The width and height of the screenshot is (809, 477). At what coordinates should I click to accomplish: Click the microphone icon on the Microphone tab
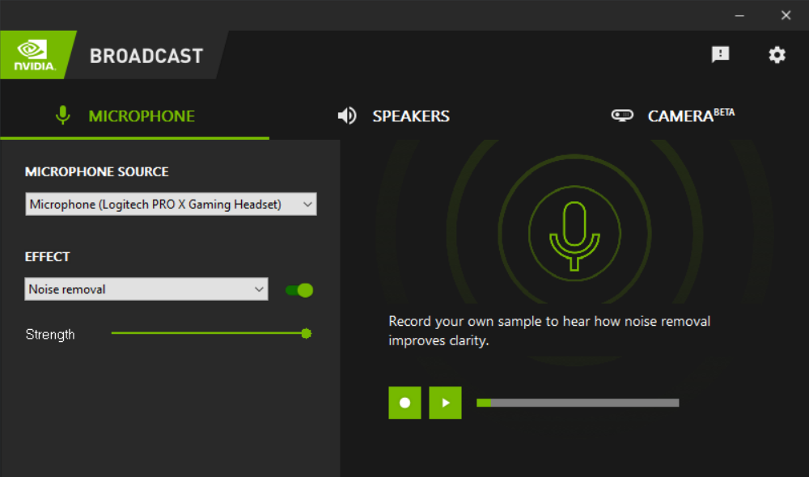pyautogui.click(x=63, y=115)
